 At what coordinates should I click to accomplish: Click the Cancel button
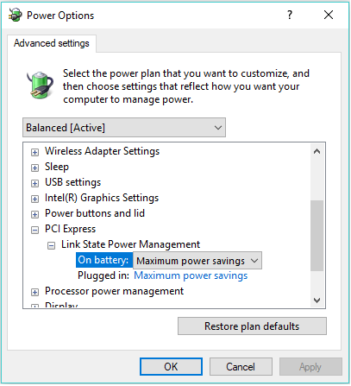pyautogui.click(x=241, y=367)
